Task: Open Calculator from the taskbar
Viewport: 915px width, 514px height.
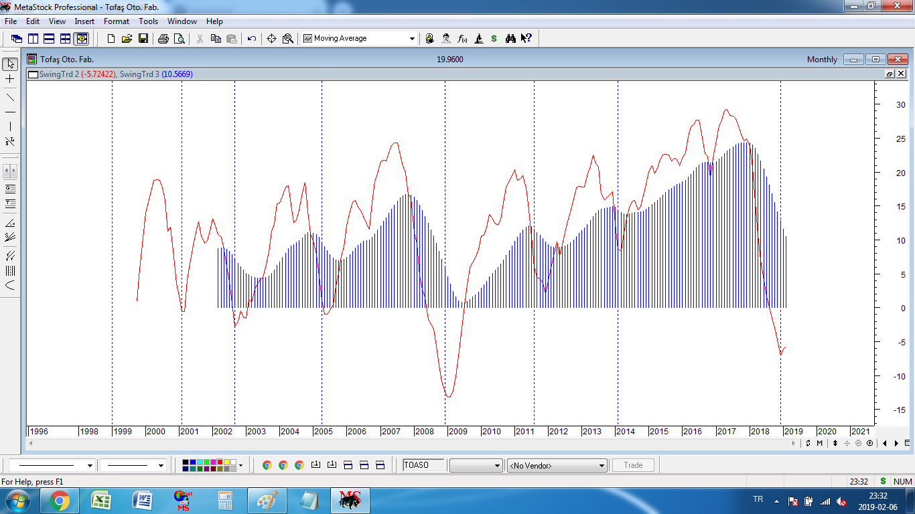Action: click(x=225, y=501)
